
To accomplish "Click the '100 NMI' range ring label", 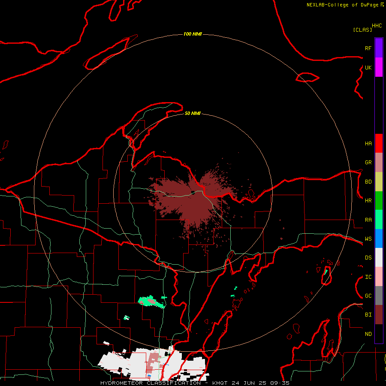I will pyautogui.click(x=193, y=34).
